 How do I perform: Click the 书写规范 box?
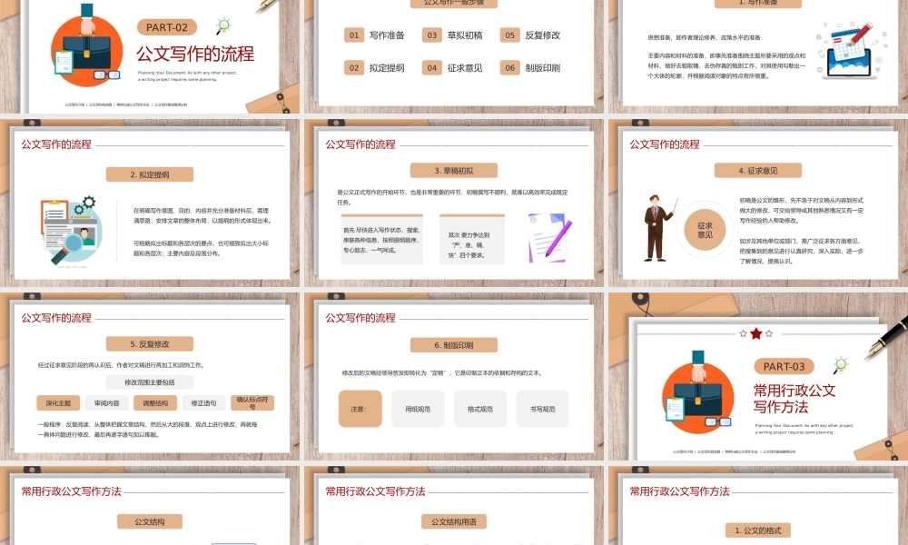click(x=543, y=409)
